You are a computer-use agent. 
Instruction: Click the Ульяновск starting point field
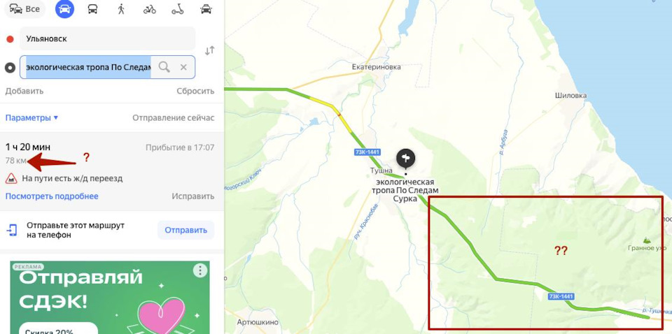coord(108,38)
